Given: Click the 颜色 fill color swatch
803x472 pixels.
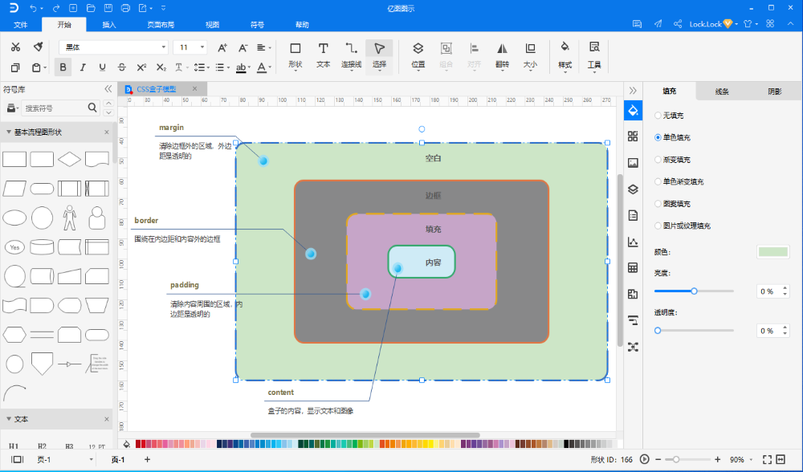Looking at the screenshot, I should point(772,252).
